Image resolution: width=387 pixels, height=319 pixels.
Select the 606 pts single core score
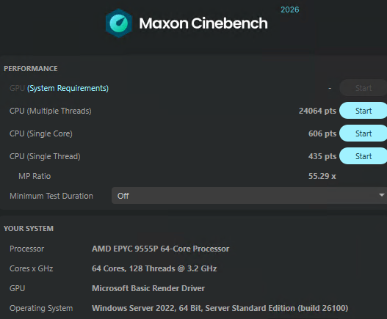tap(322, 133)
